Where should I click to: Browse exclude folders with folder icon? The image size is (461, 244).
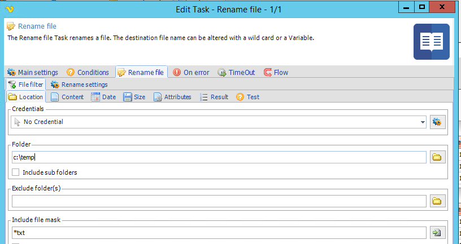tap(436, 201)
